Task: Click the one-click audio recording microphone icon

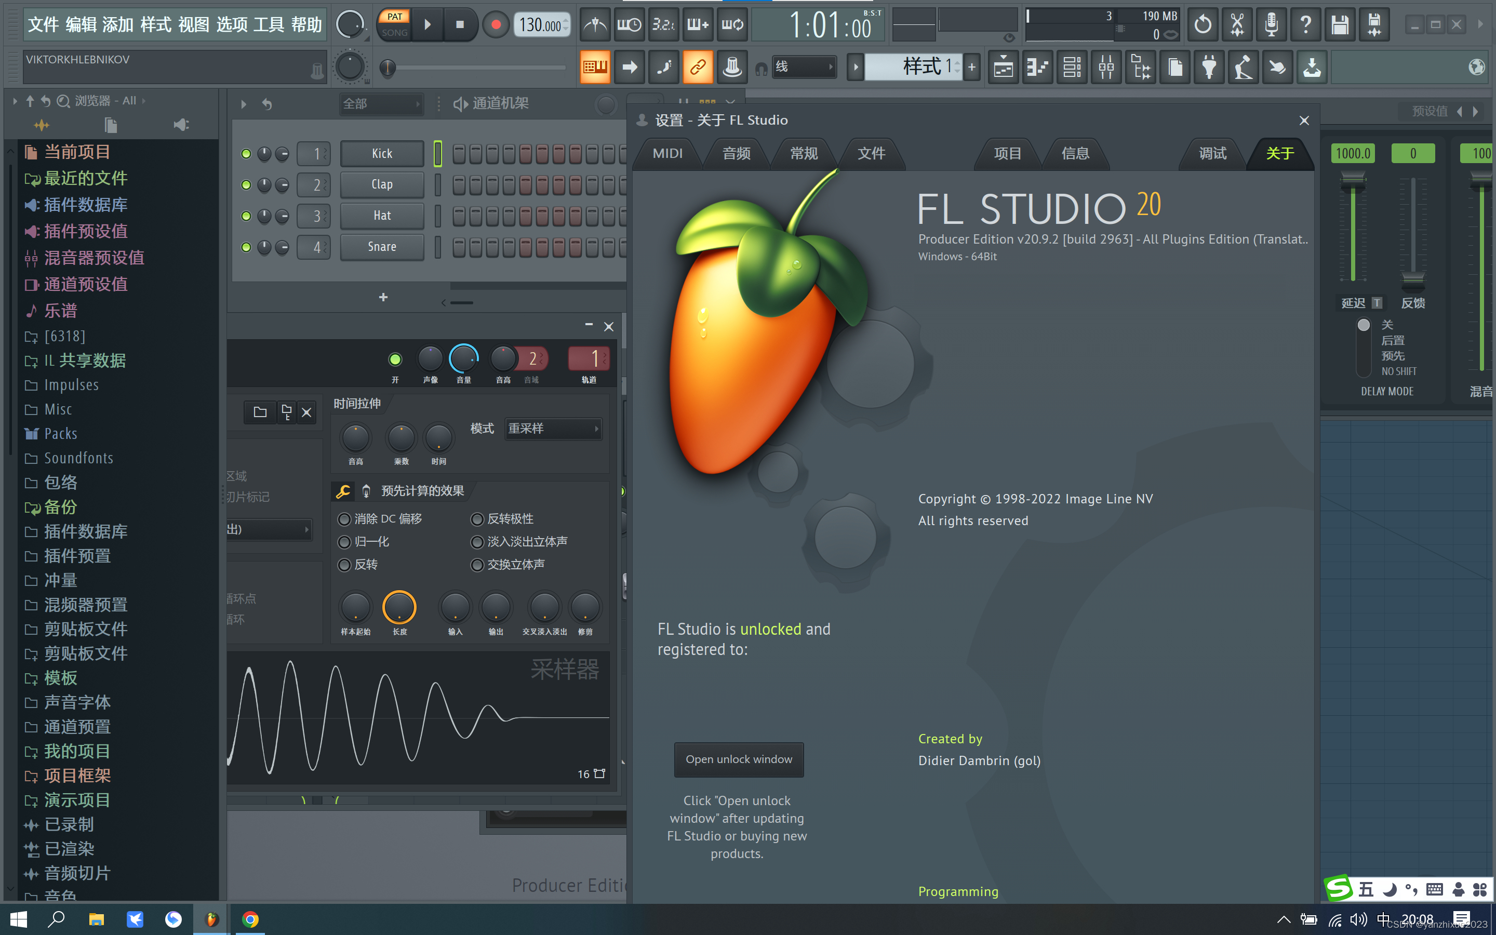Action: pyautogui.click(x=1272, y=25)
